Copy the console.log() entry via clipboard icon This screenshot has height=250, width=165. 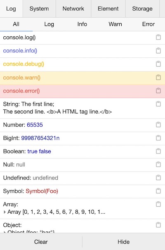(x=158, y=37)
